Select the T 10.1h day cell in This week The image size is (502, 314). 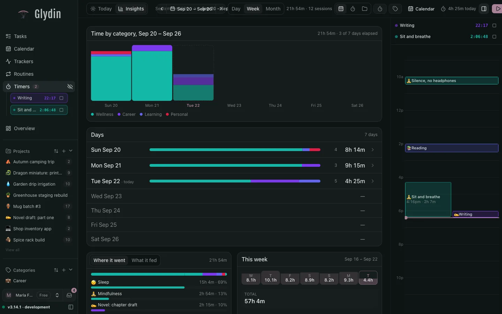271,278
